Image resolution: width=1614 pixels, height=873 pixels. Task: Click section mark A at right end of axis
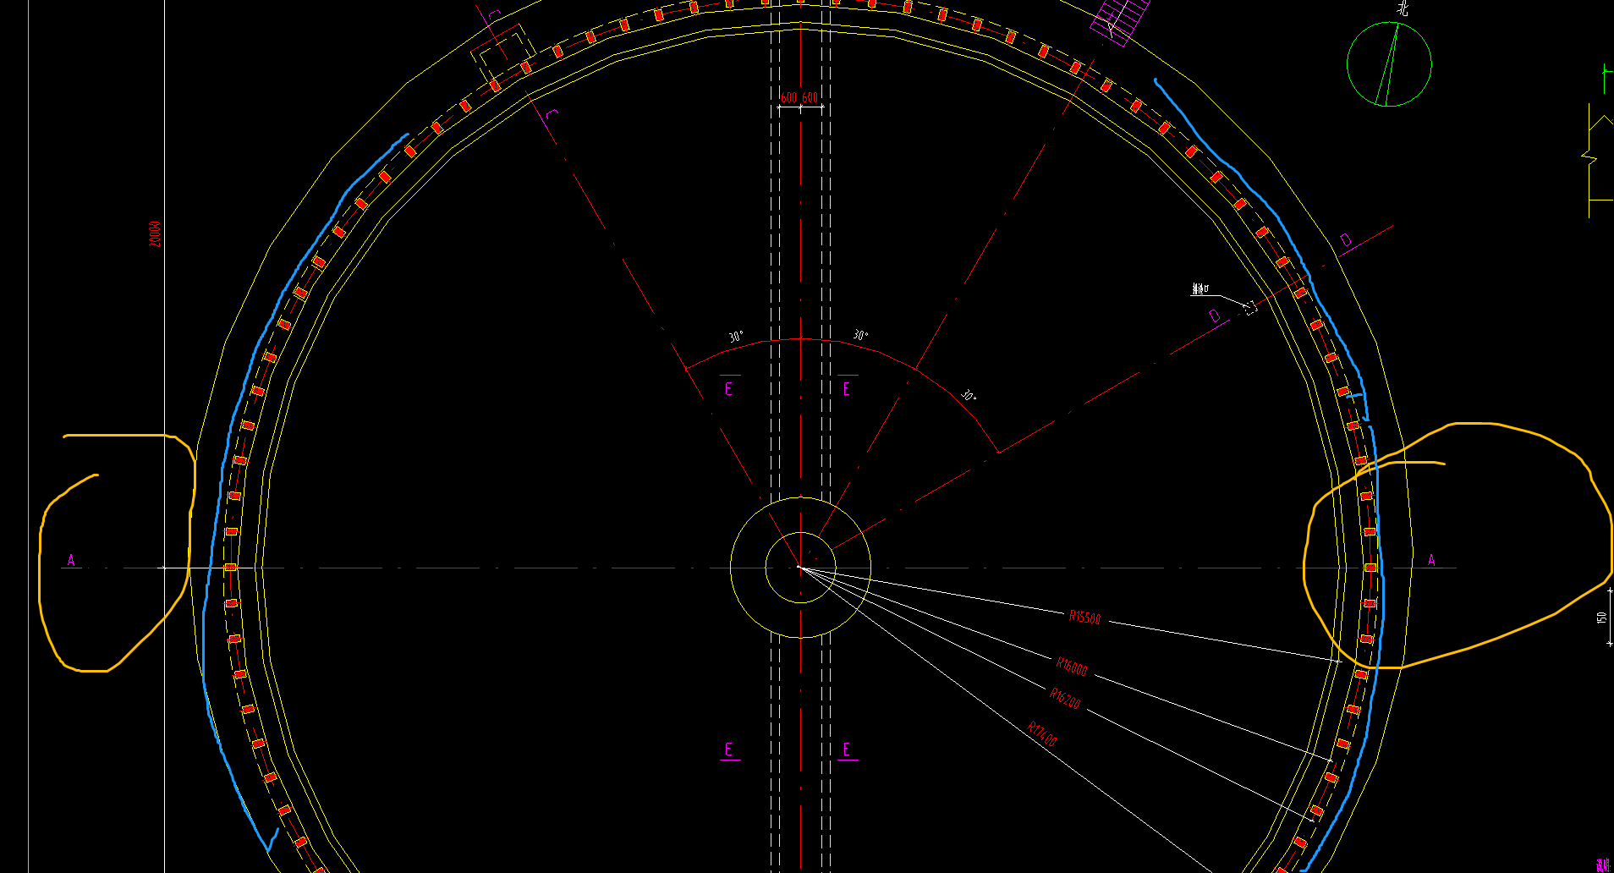[x=1431, y=560]
